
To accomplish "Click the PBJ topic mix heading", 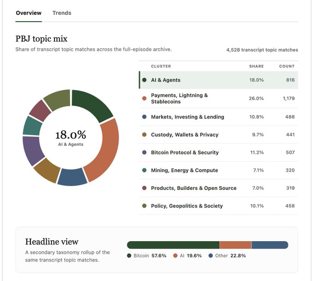I will coord(42,39).
